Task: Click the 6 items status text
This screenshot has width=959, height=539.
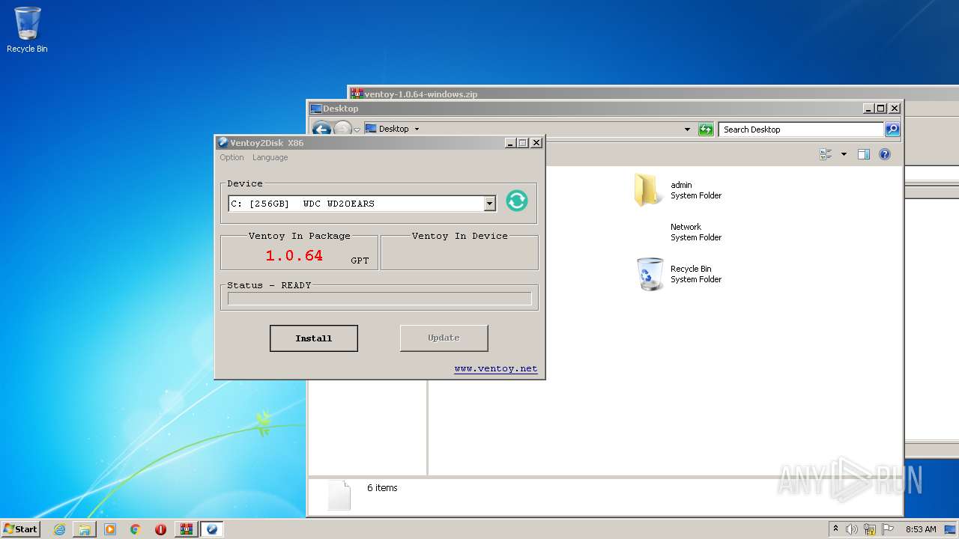Action: click(x=382, y=488)
